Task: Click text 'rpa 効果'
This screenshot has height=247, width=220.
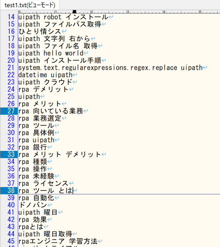Action: pos(33,220)
